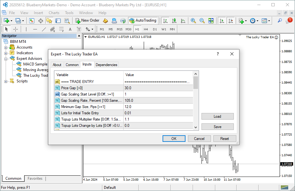Screen dimensions: 295x191
Task: Switch chart to bar chart
Action: [165, 20]
